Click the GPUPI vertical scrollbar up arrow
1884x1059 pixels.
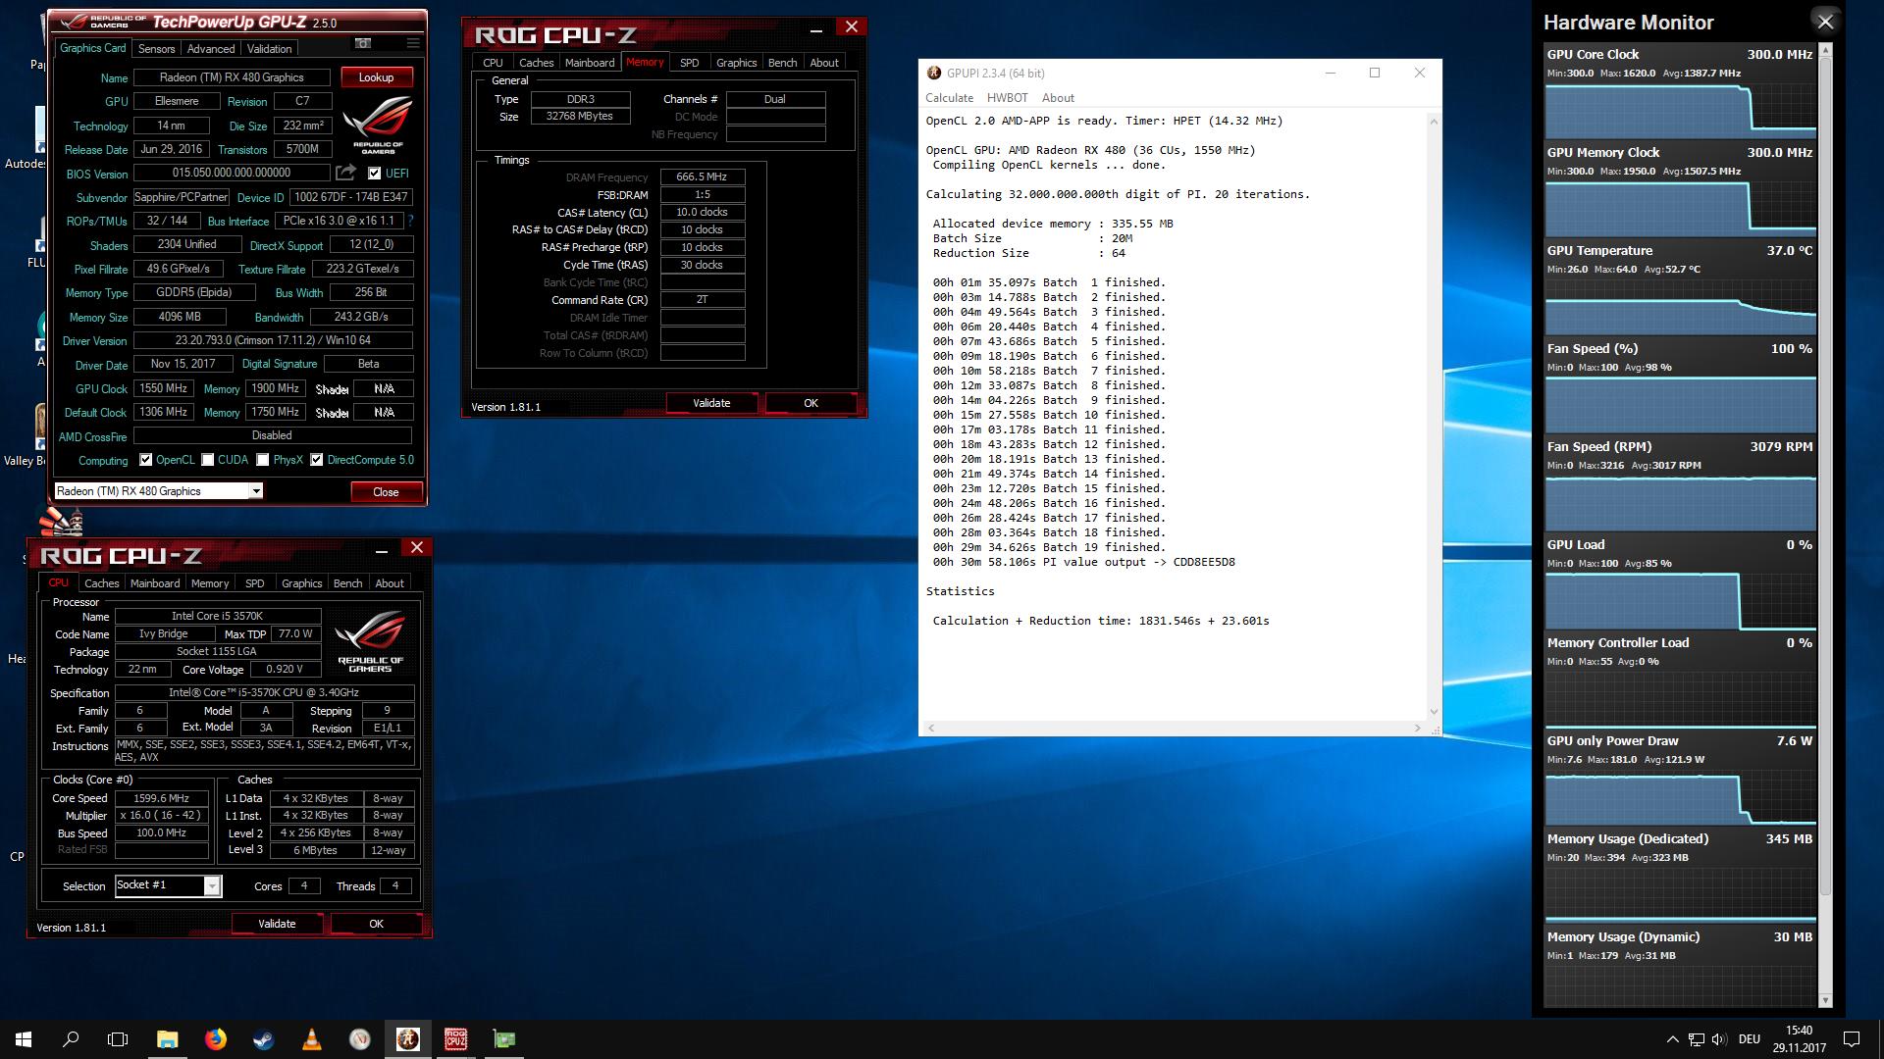tap(1434, 121)
